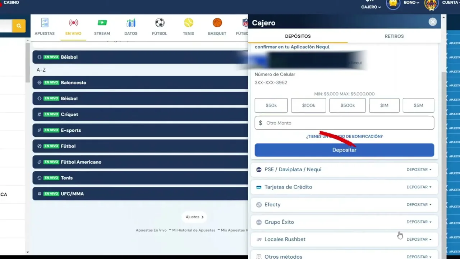The image size is (460, 259).
Task: Click the masked phone number 3XX-XXX-3952
Action: coord(271,82)
